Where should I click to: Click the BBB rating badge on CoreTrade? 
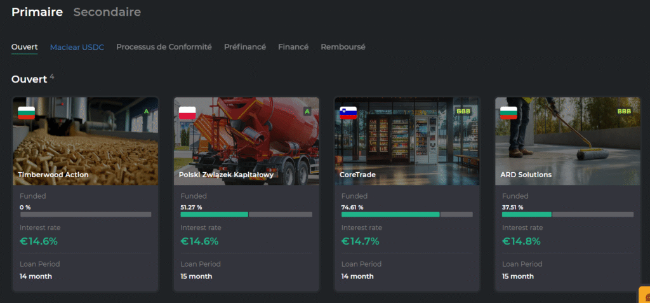tap(464, 111)
